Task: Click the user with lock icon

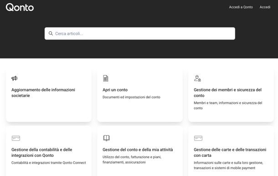Action: (197, 78)
